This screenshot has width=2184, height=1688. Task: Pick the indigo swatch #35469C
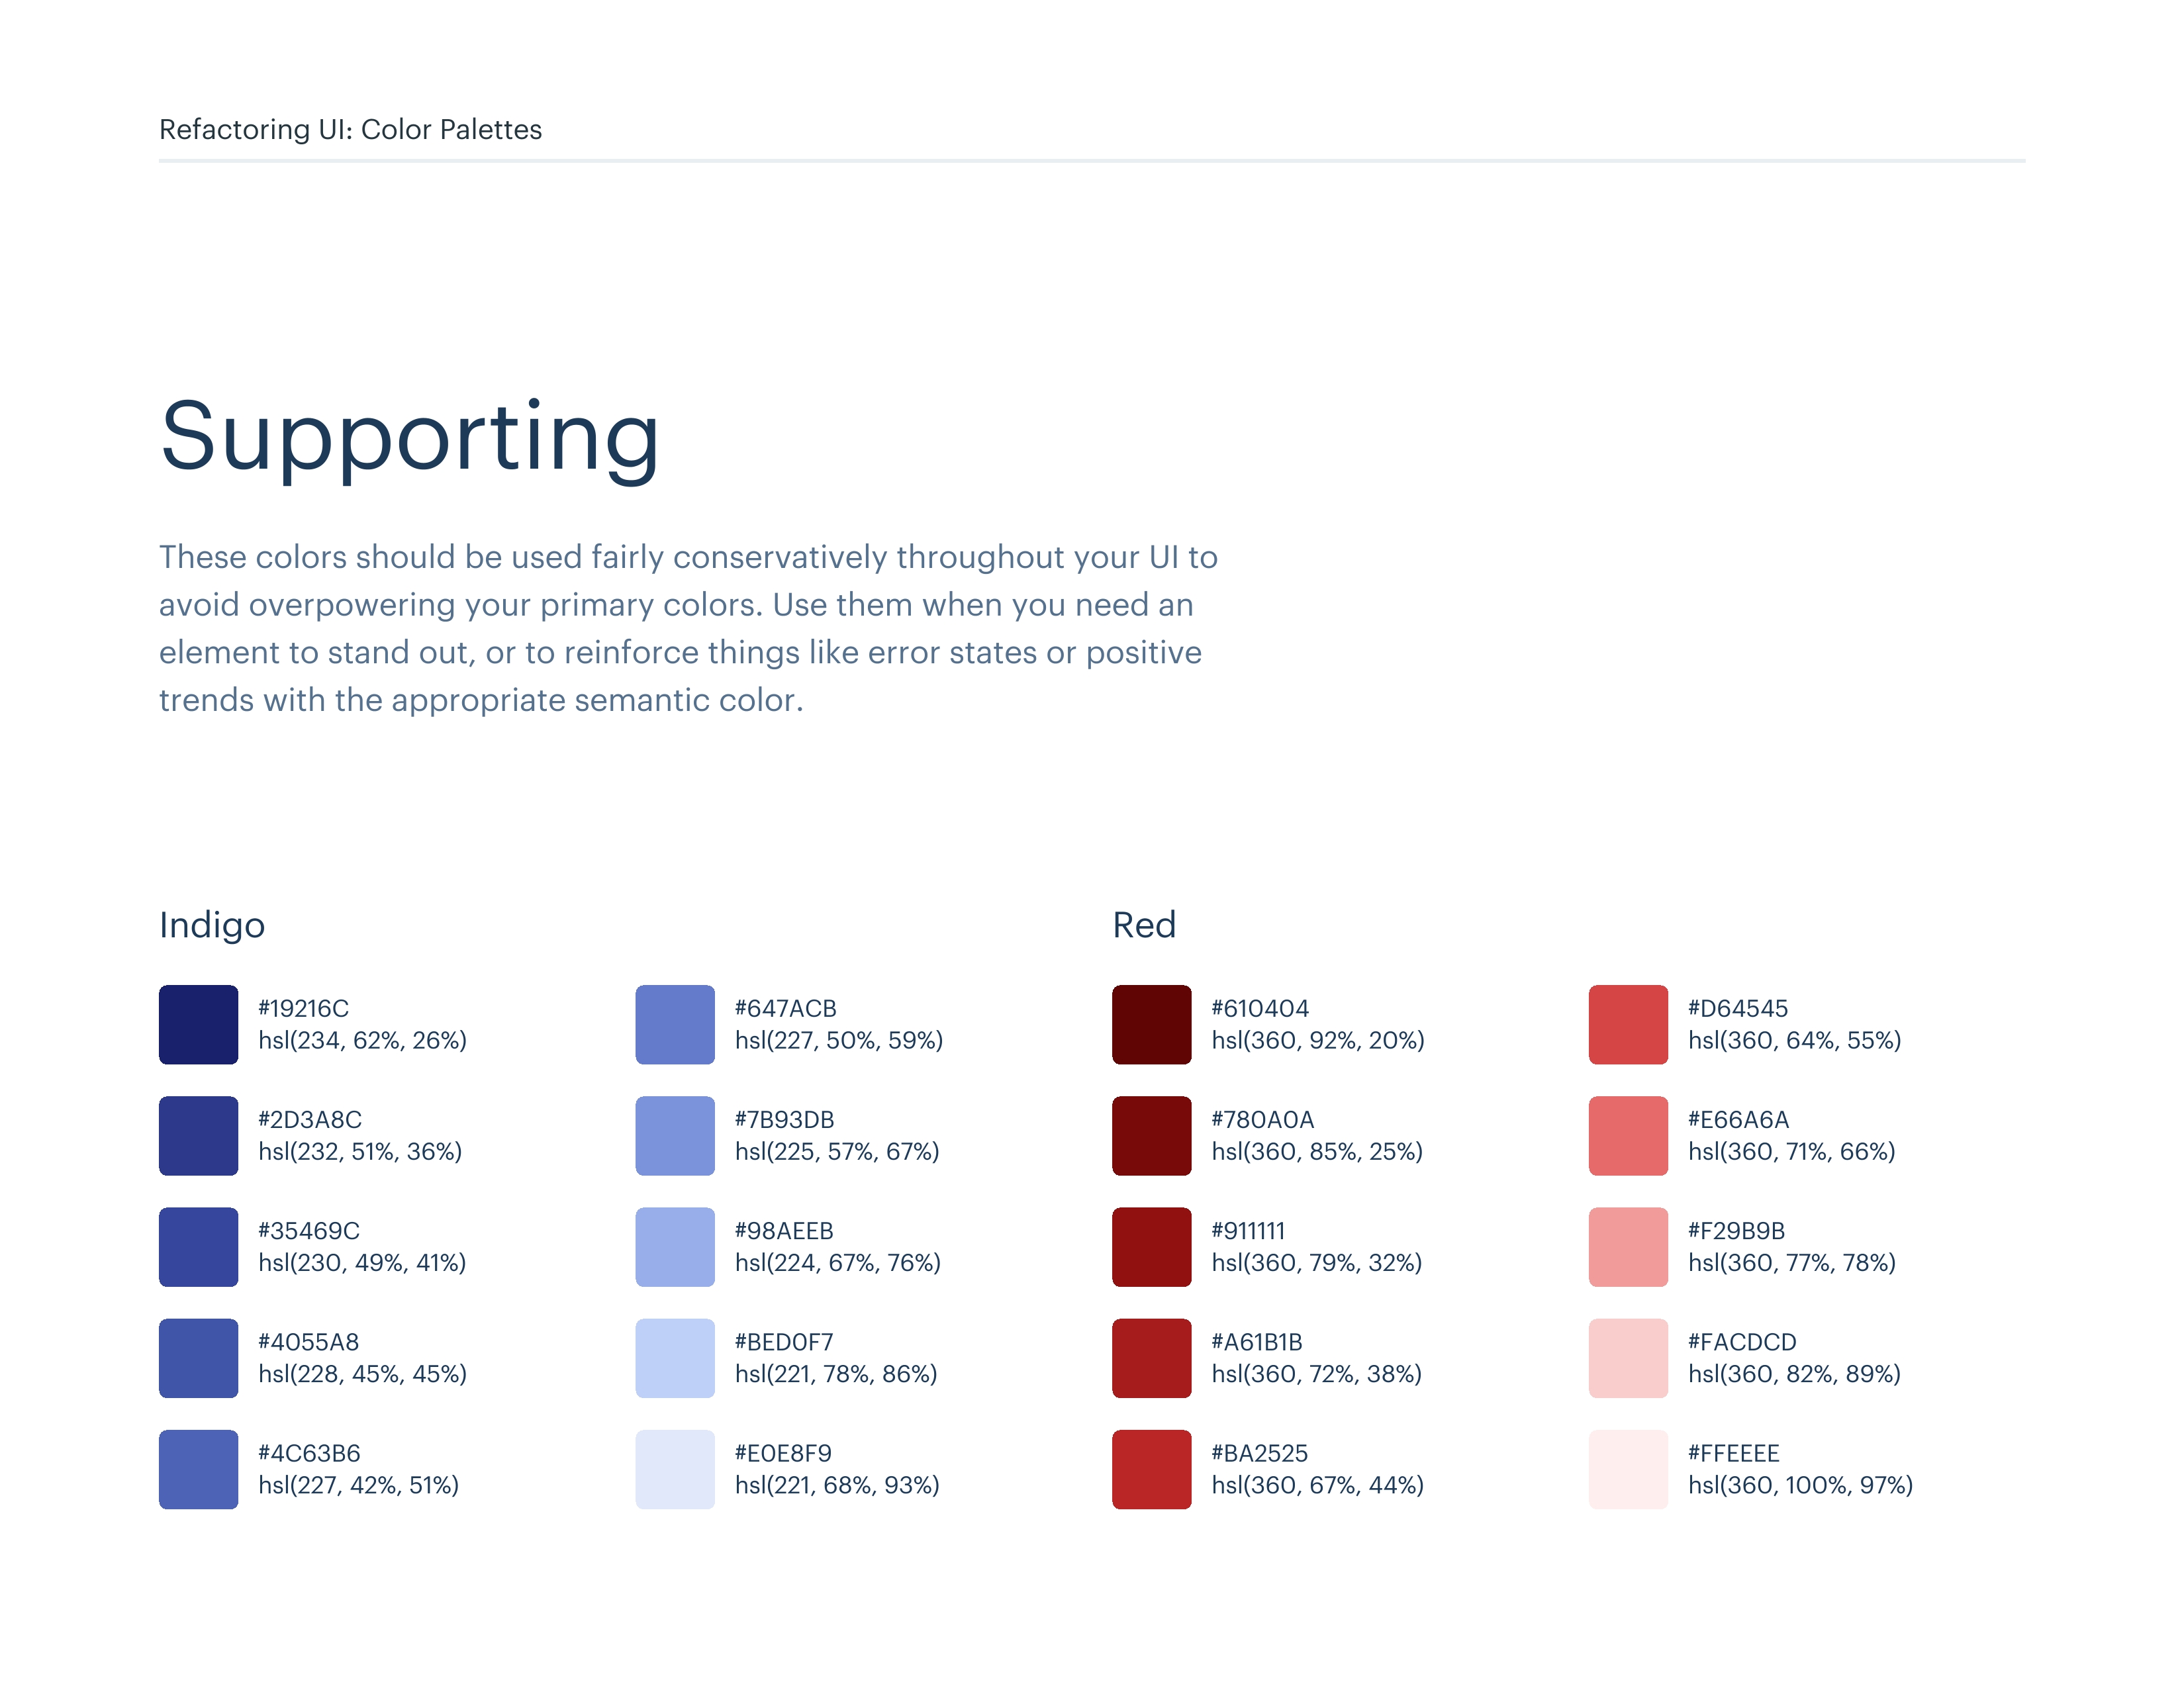coord(198,1246)
